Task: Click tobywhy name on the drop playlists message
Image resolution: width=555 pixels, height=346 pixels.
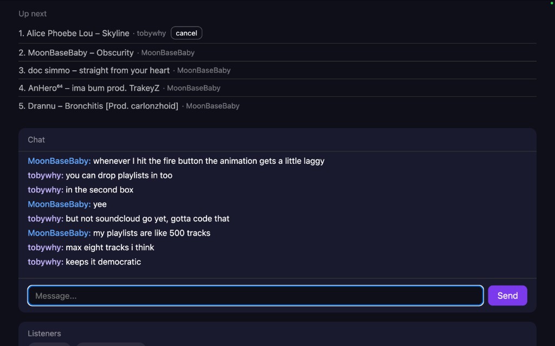Action: 46,176
